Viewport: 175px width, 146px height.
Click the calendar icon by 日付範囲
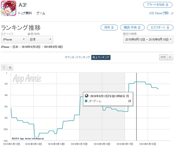pos(124,34)
